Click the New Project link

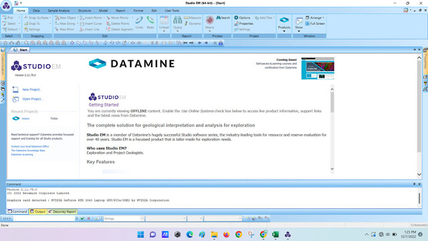click(x=32, y=89)
